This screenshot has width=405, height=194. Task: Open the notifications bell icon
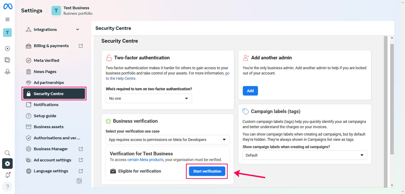8,175
